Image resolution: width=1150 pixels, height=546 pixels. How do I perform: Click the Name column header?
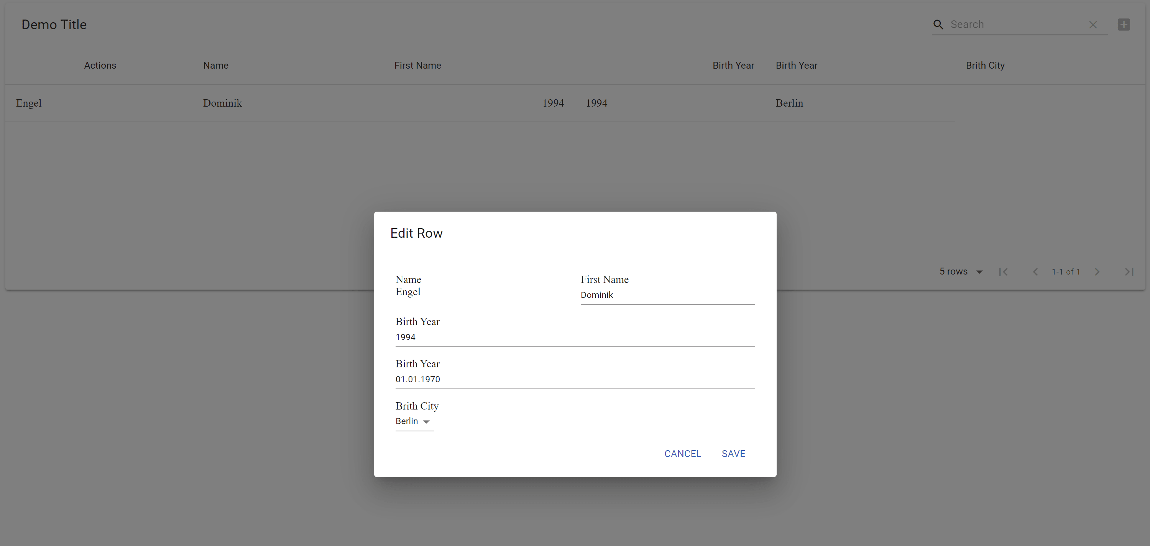pyautogui.click(x=215, y=65)
